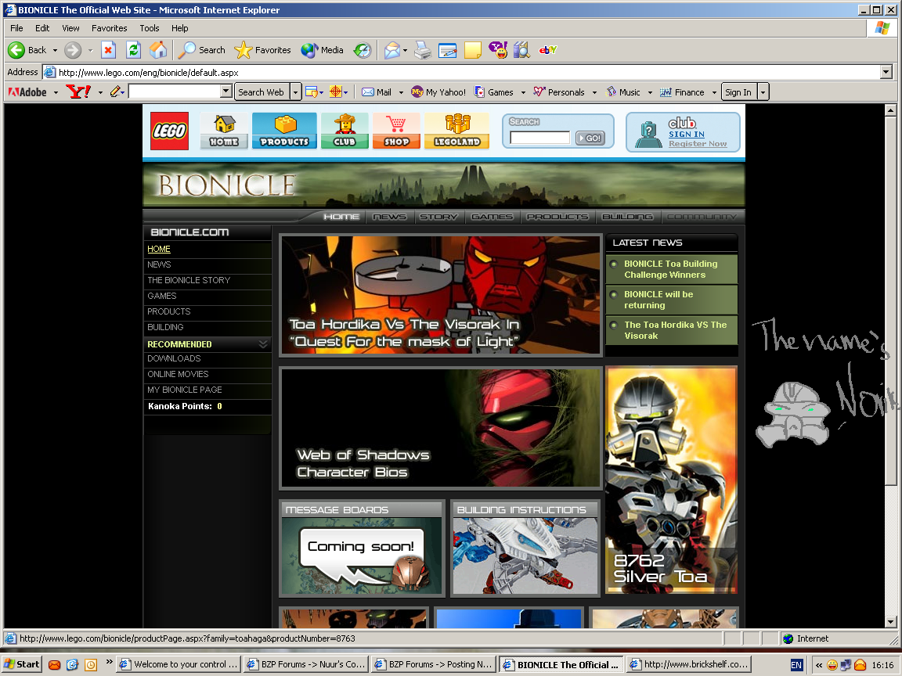Click the Yahoo toolbar pencil icon
This screenshot has width=902, height=676.
coord(116,92)
